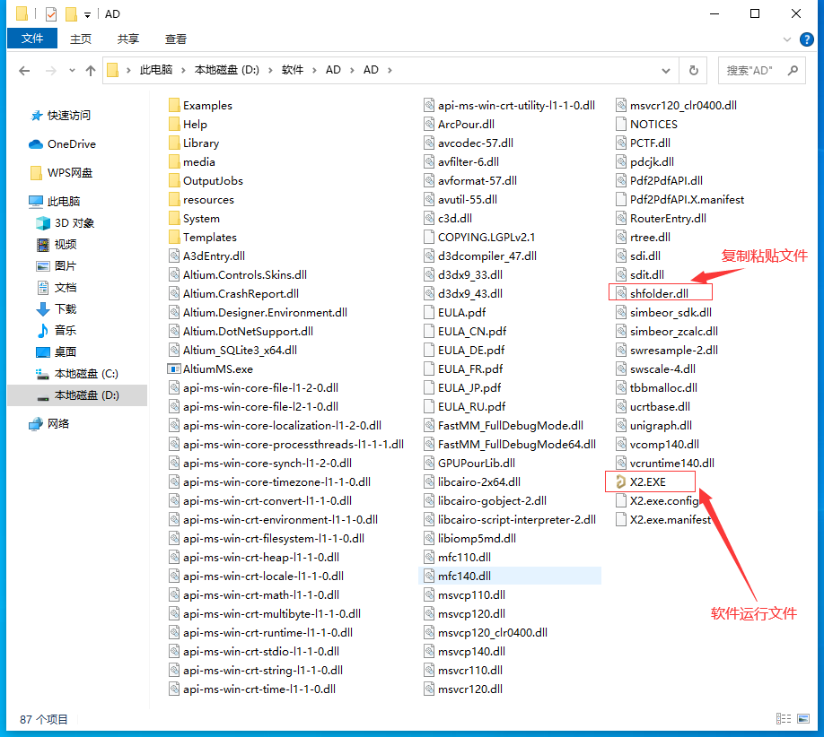The width and height of the screenshot is (824, 737).
Task: Click the Forward navigation arrow
Action: click(x=50, y=70)
